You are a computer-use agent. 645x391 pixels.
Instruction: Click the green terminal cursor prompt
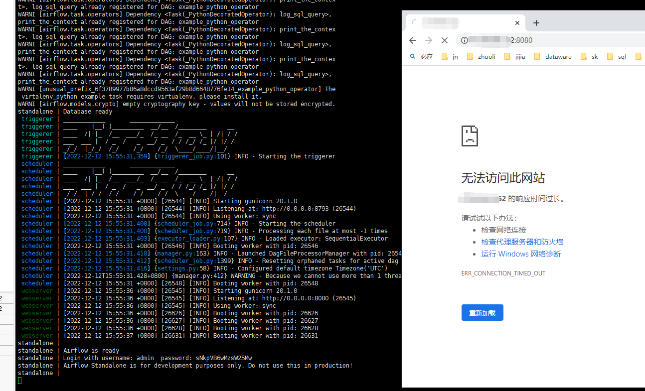tap(20, 381)
